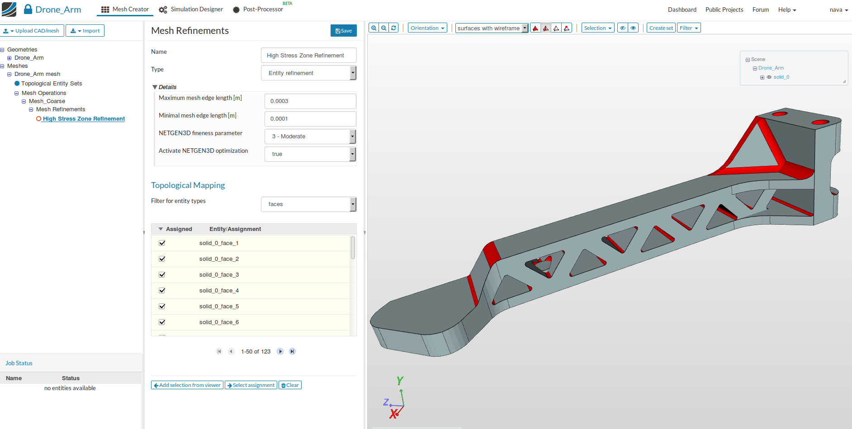852x429 pixels.
Task: Zoom in the 3D viewer
Action: 374,28
